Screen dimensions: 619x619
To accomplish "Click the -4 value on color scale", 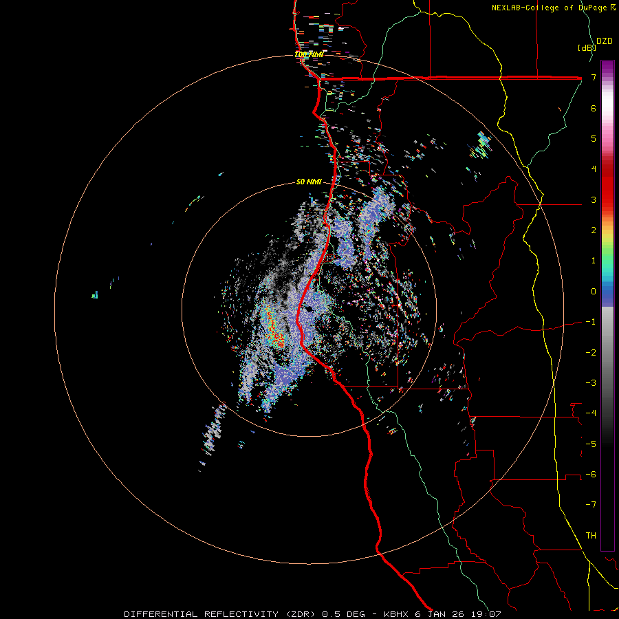I will [x=591, y=413].
